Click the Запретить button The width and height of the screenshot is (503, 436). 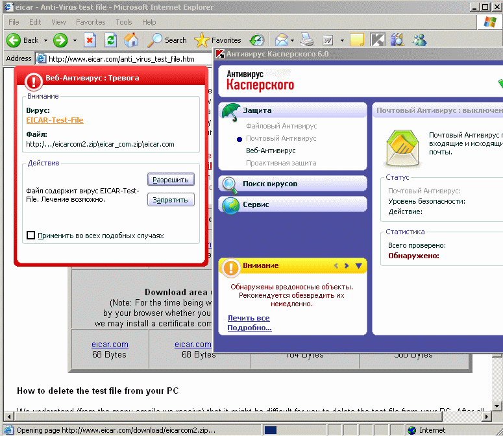click(171, 200)
